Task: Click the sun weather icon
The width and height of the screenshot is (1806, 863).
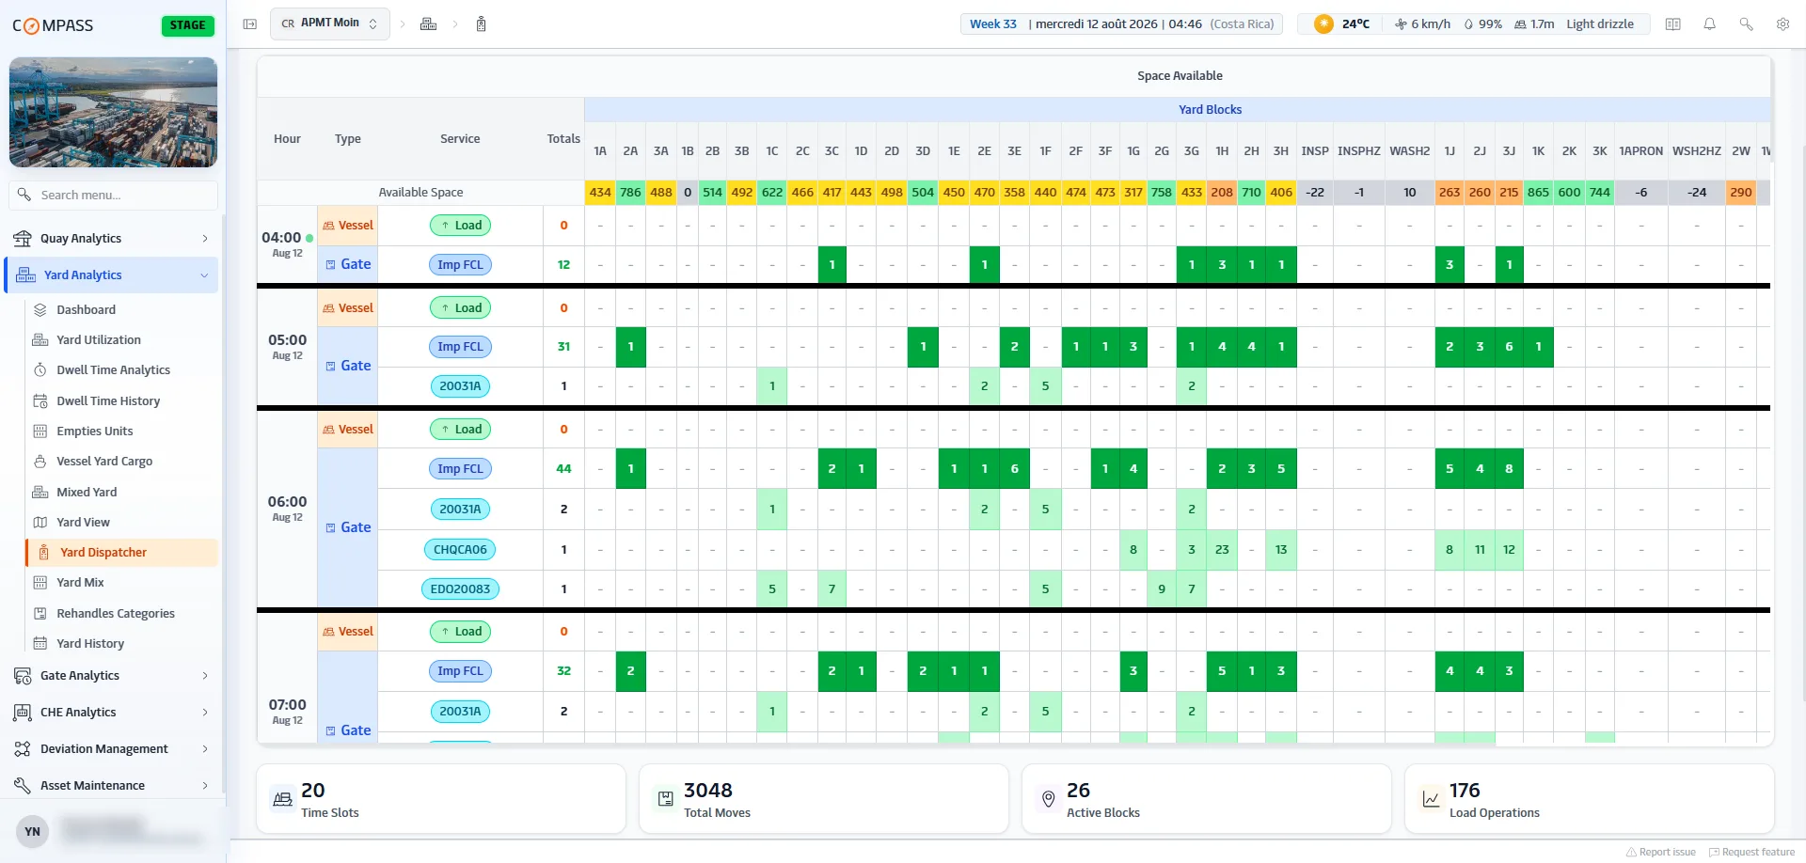Action: pyautogui.click(x=1323, y=24)
